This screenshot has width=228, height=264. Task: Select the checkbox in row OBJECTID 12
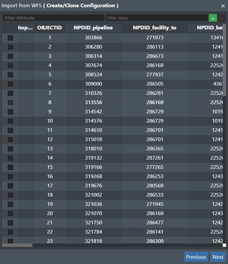11,139
